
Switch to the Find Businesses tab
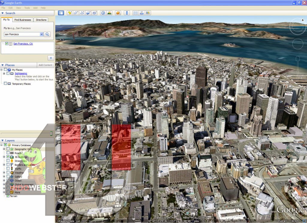(x=23, y=20)
